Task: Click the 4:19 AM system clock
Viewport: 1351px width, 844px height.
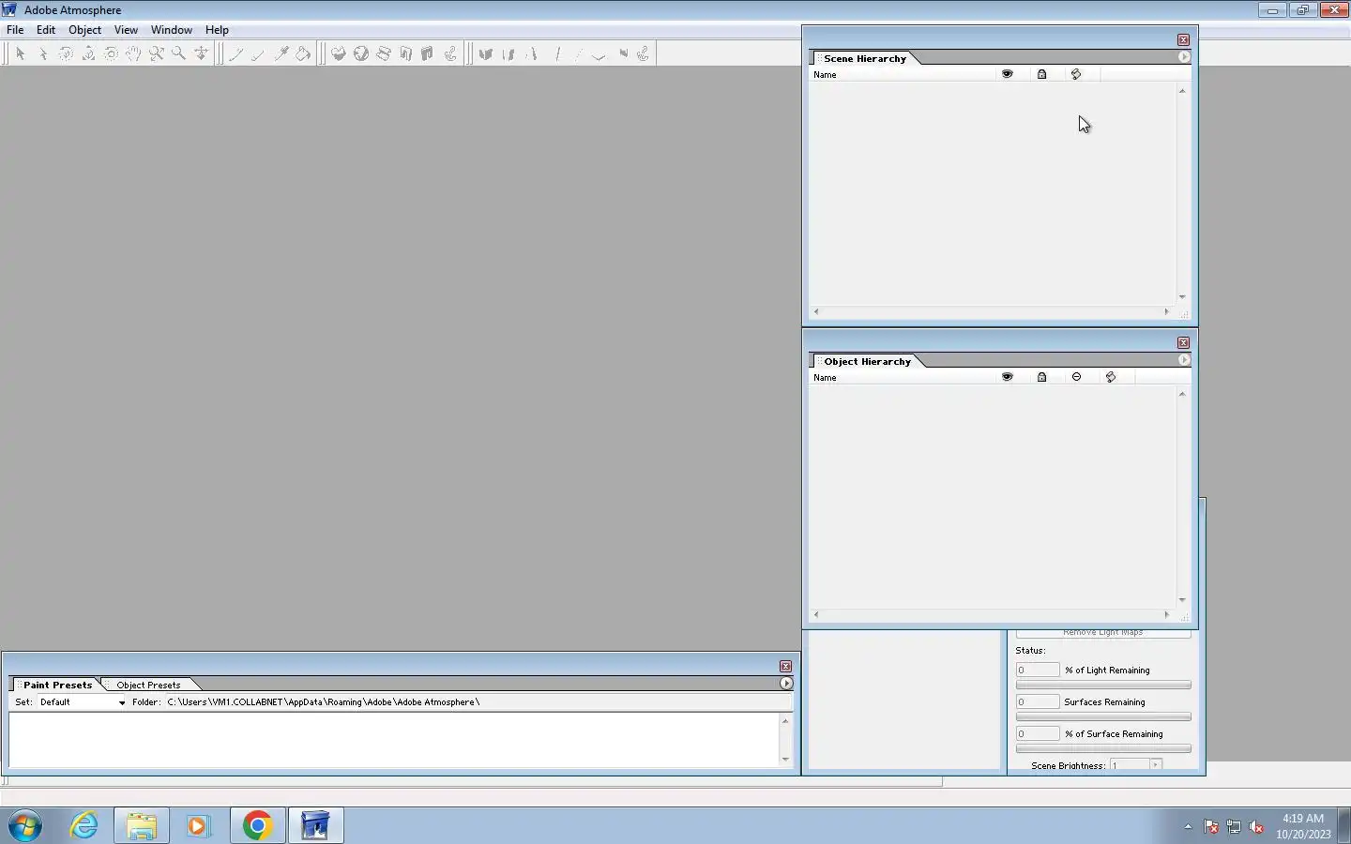Action: click(x=1303, y=819)
